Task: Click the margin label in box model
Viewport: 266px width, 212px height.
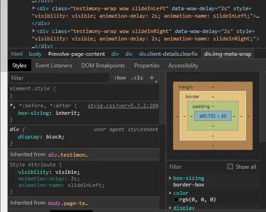Action: pos(185,87)
